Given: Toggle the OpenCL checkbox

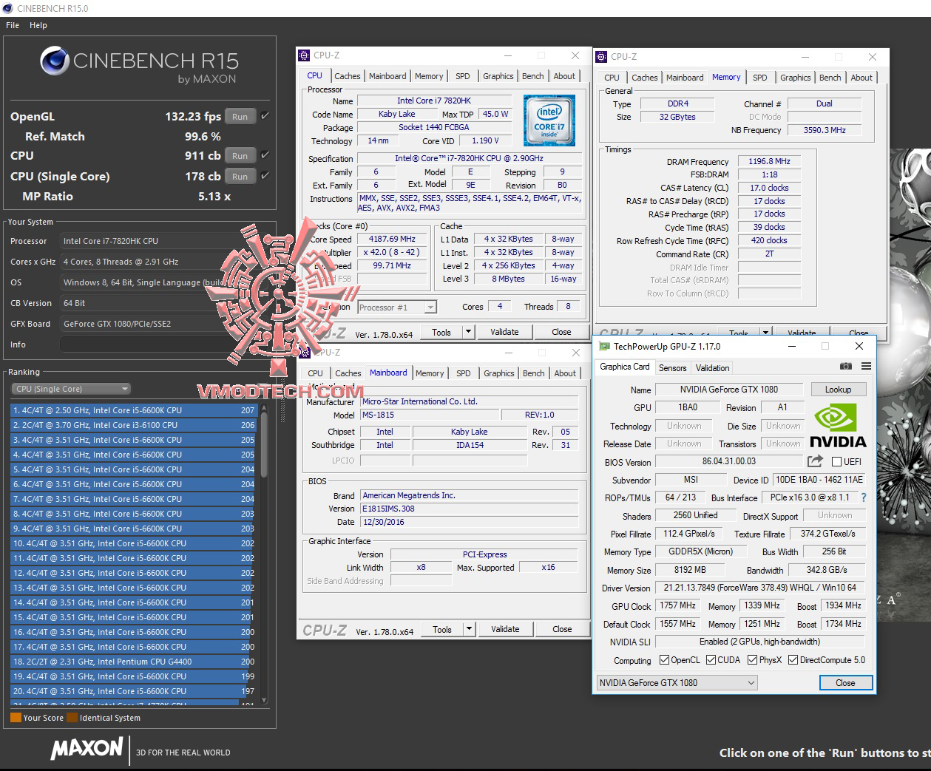Looking at the screenshot, I should click(x=664, y=660).
